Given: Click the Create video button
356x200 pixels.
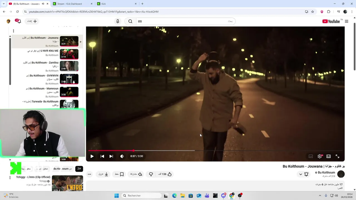Looking at the screenshot, I should pyautogui.click(x=32, y=21).
